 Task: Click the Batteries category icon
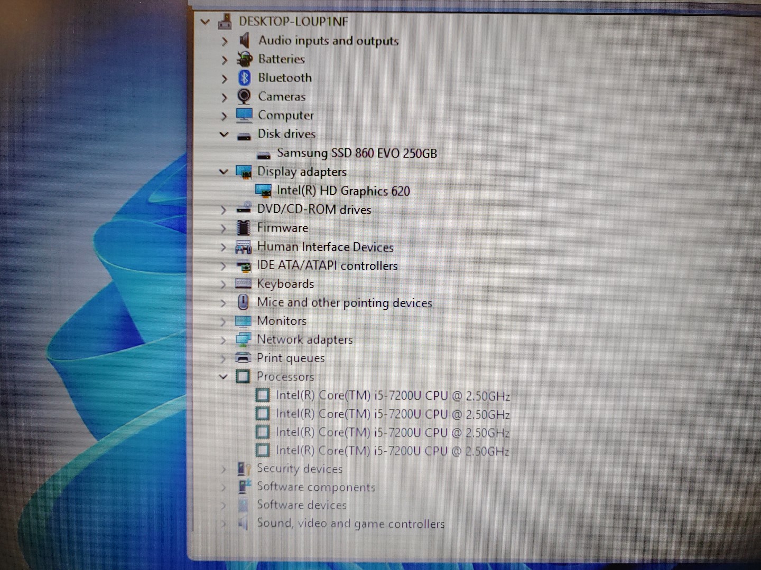point(244,59)
